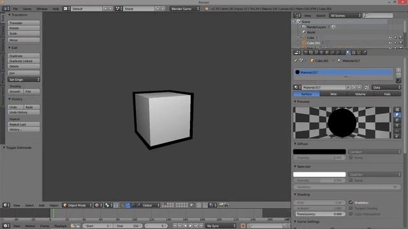
Task: Click the World icon in the outliner
Action: (304, 32)
